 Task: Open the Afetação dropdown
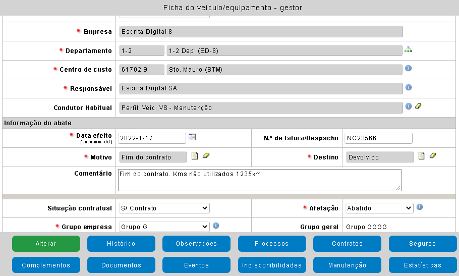tap(379, 208)
